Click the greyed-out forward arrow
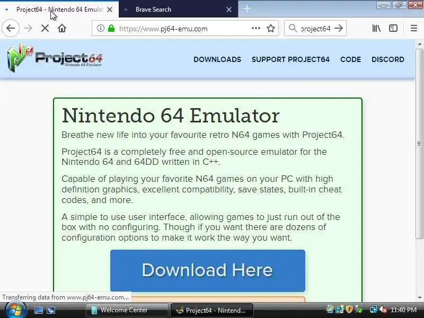This screenshot has width=424, height=318. point(28,28)
